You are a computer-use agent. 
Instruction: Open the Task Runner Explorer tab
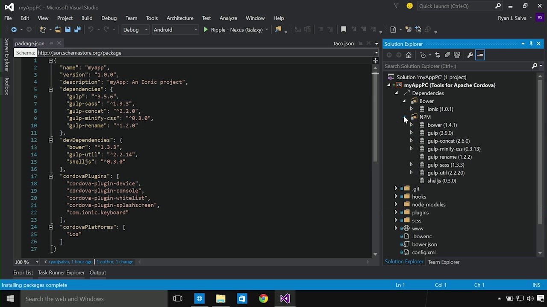point(61,272)
